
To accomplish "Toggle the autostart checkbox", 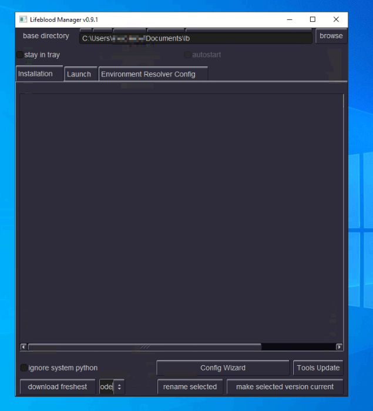I will tap(188, 55).
